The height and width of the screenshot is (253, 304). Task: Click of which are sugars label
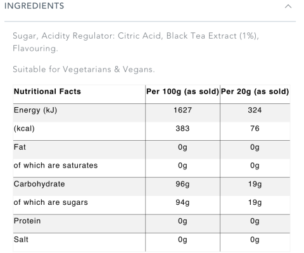pyautogui.click(x=51, y=202)
